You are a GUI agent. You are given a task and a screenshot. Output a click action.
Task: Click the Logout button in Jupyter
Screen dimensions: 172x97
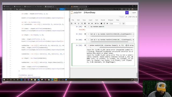pyautogui.click(x=134, y=13)
